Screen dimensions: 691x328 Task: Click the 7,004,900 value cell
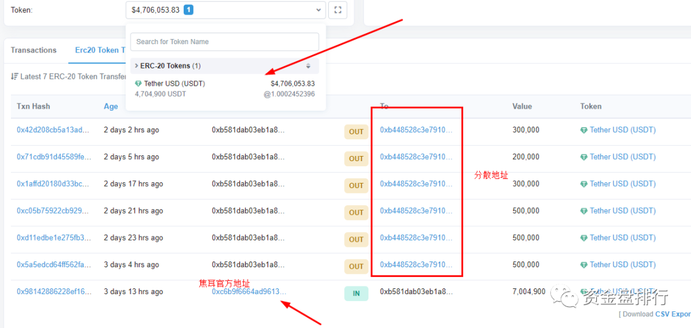coord(529,292)
